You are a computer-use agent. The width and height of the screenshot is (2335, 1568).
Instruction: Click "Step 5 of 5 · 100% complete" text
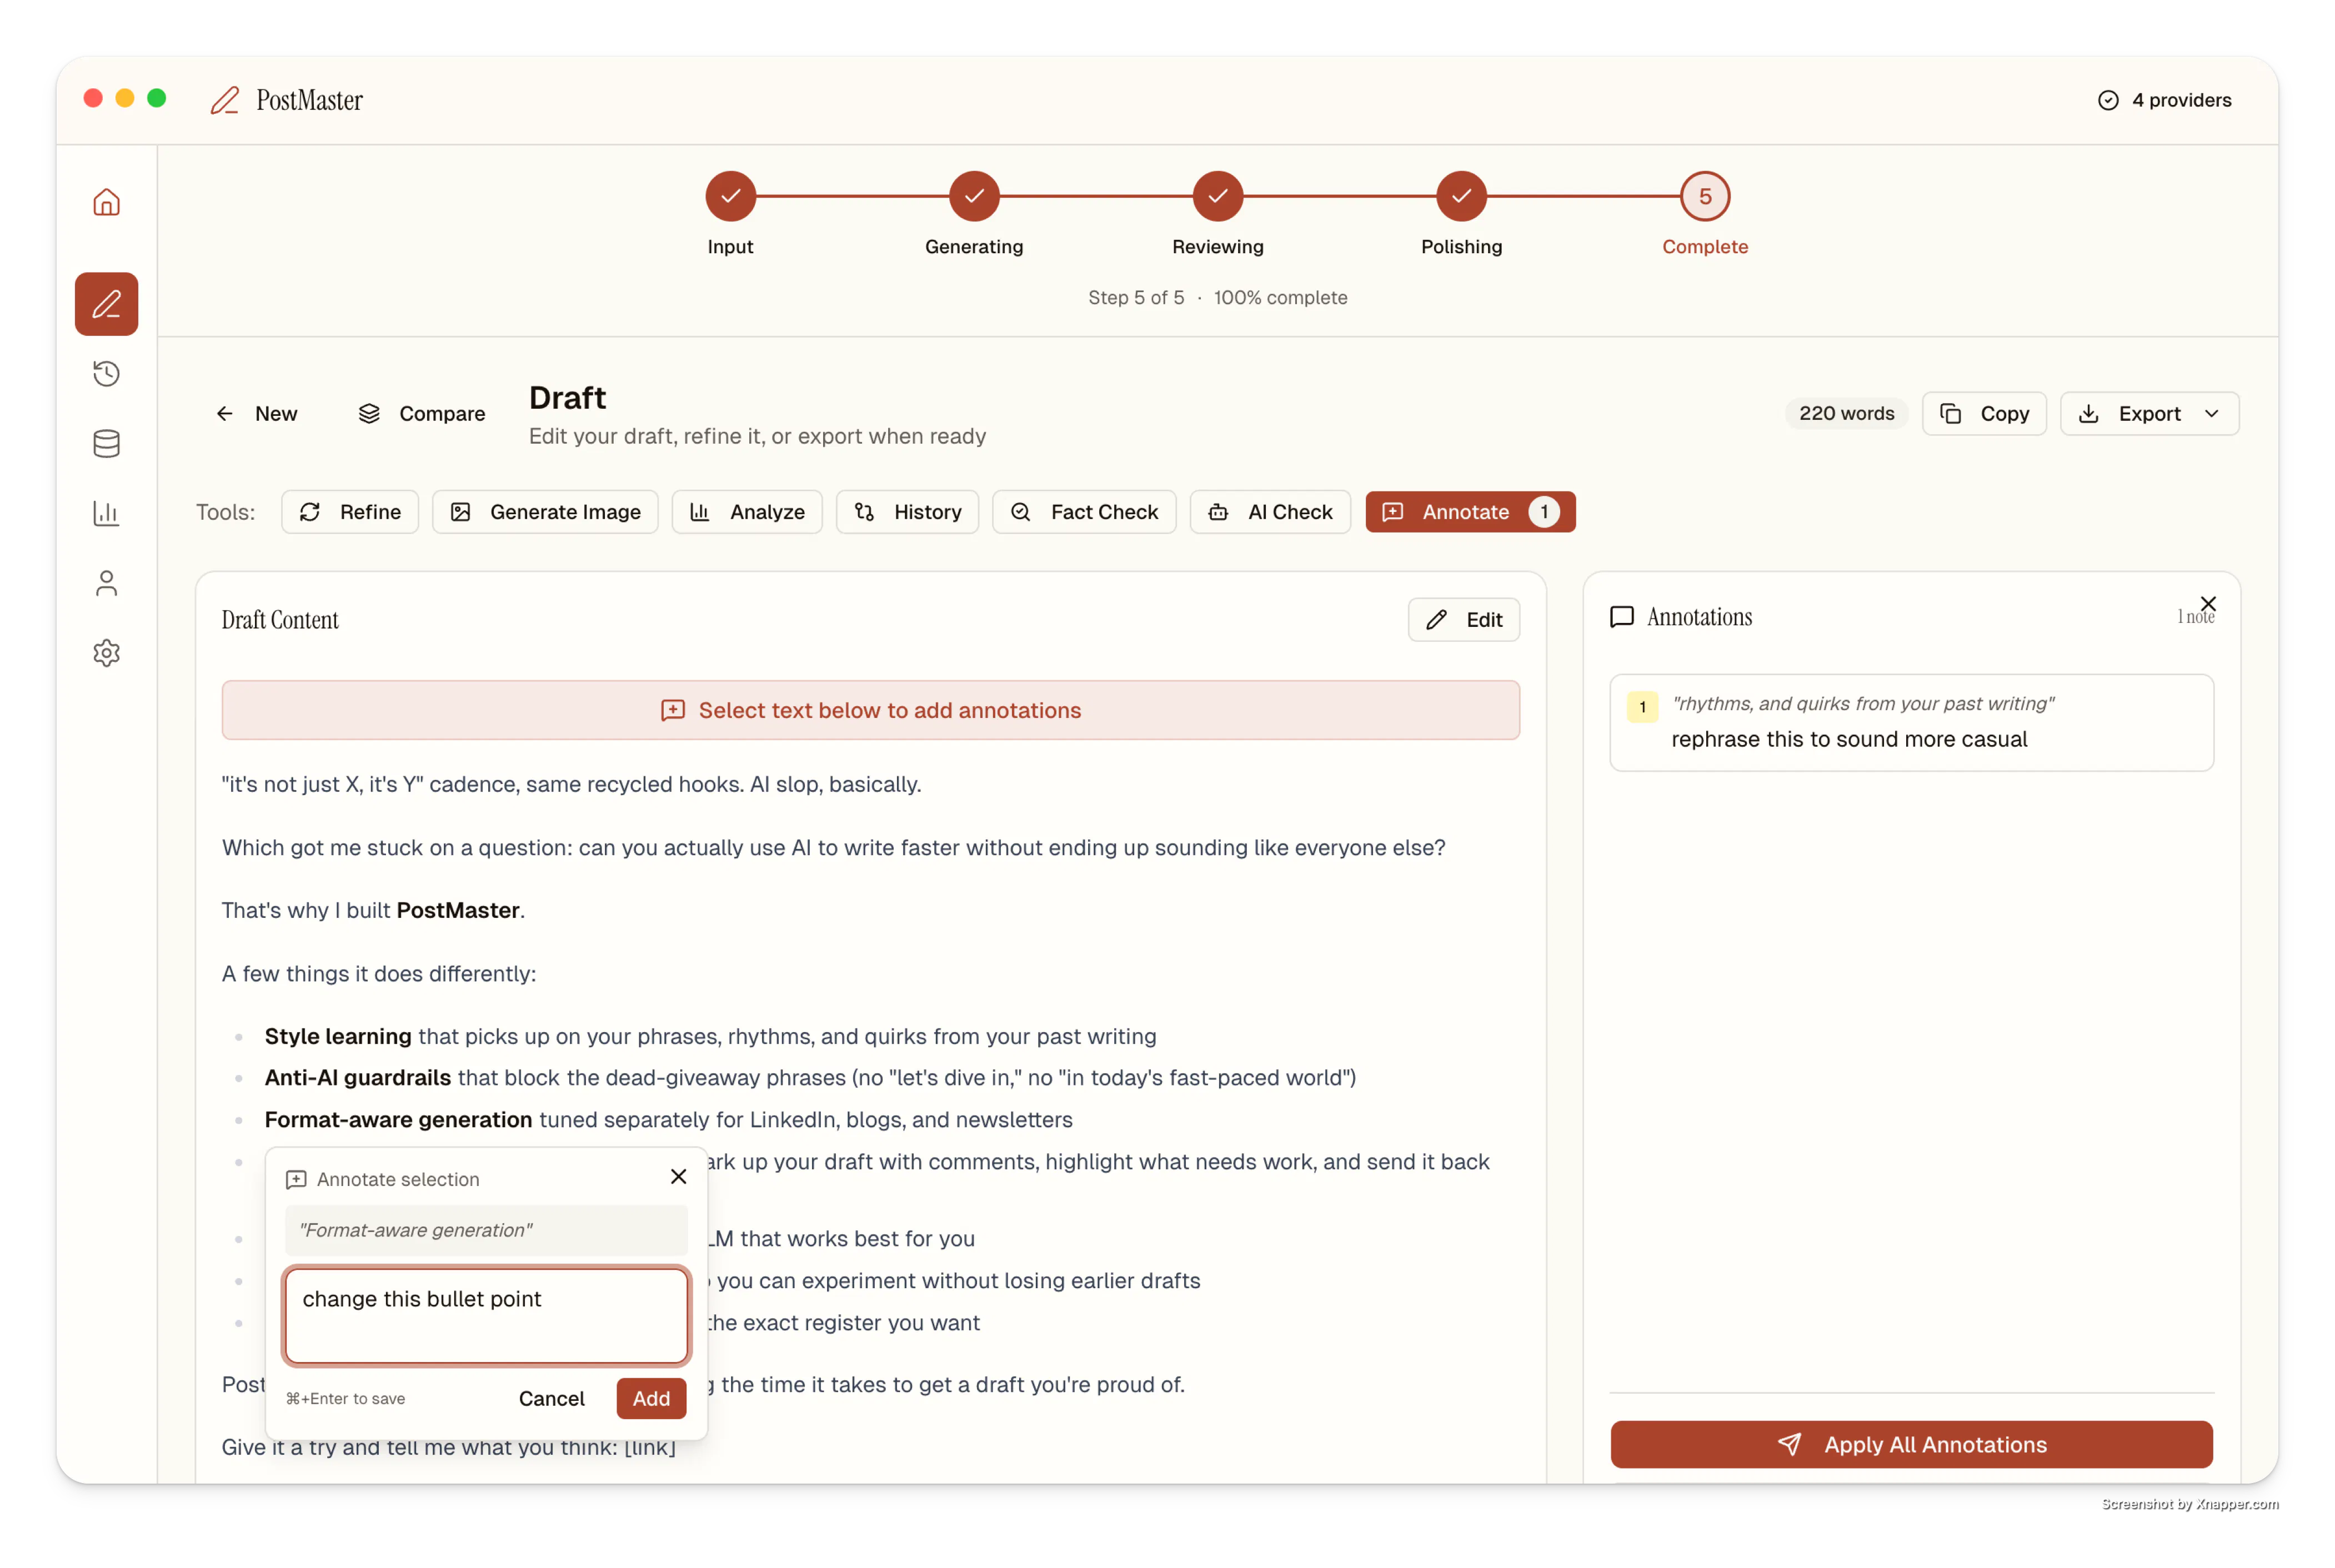pos(1217,298)
